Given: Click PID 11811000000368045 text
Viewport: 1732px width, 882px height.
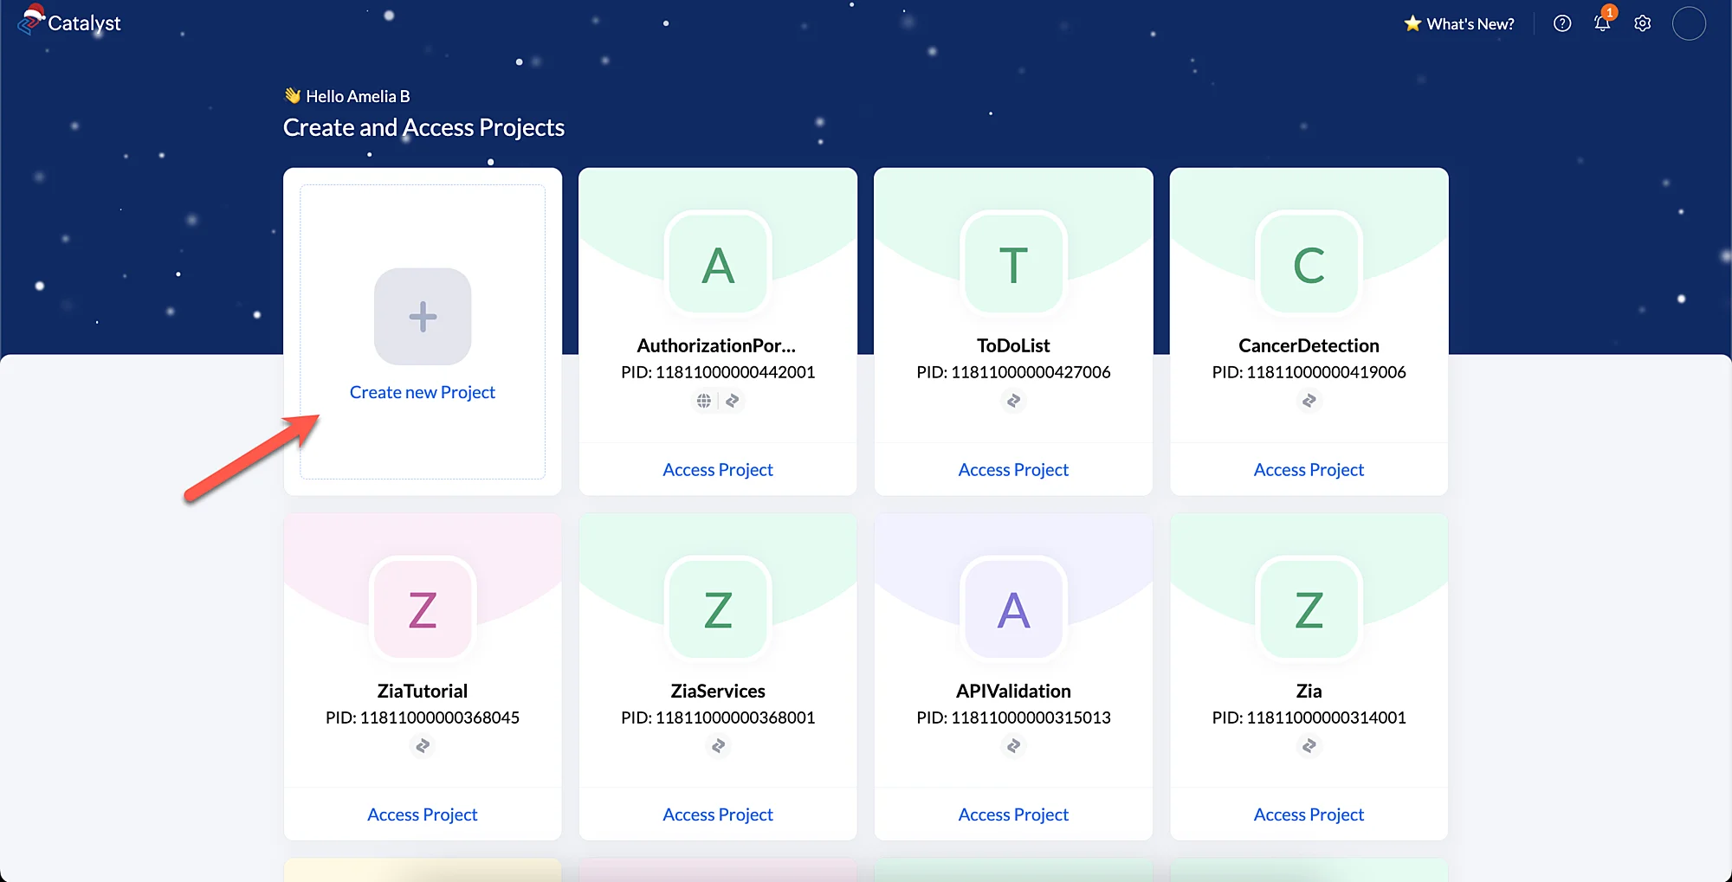Looking at the screenshot, I should (x=423, y=718).
